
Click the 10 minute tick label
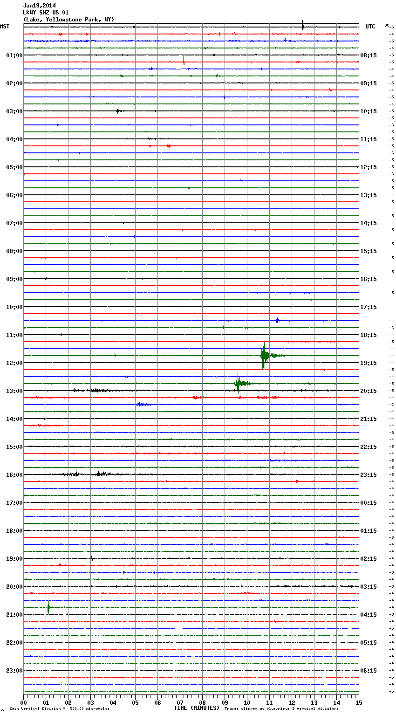coord(247,703)
